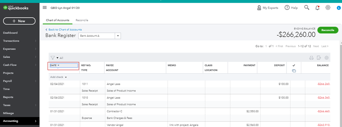Click the QuickBooks logo
Viewport: 342px width, 127px height.
16,8
